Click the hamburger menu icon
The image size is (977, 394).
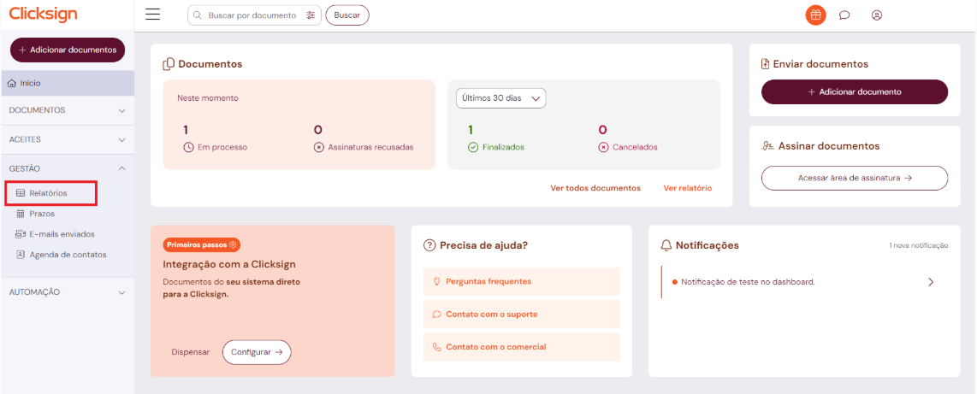[153, 15]
